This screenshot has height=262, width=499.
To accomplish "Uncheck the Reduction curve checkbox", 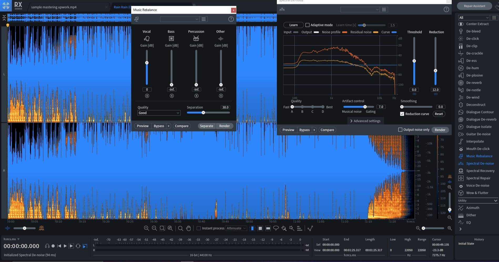I will click(x=402, y=114).
